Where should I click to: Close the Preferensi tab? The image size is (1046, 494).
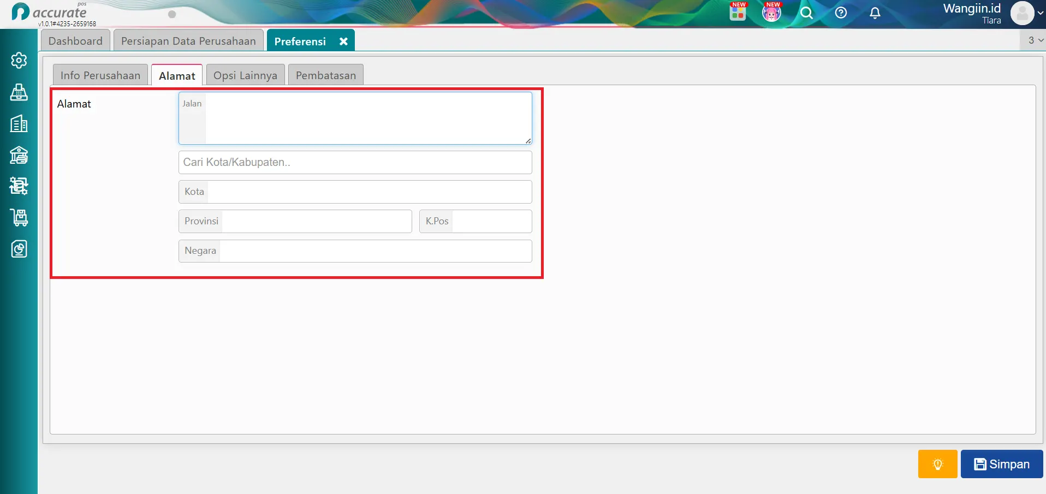coord(343,41)
